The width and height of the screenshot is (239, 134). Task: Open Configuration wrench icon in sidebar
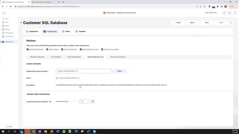(3, 33)
